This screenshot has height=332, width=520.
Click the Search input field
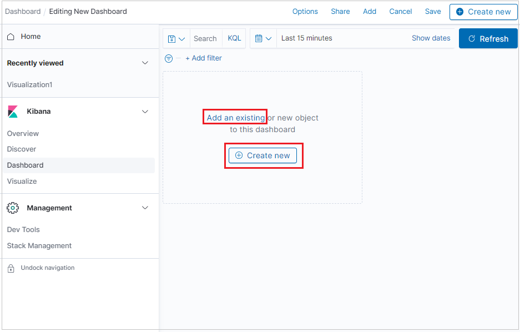205,38
